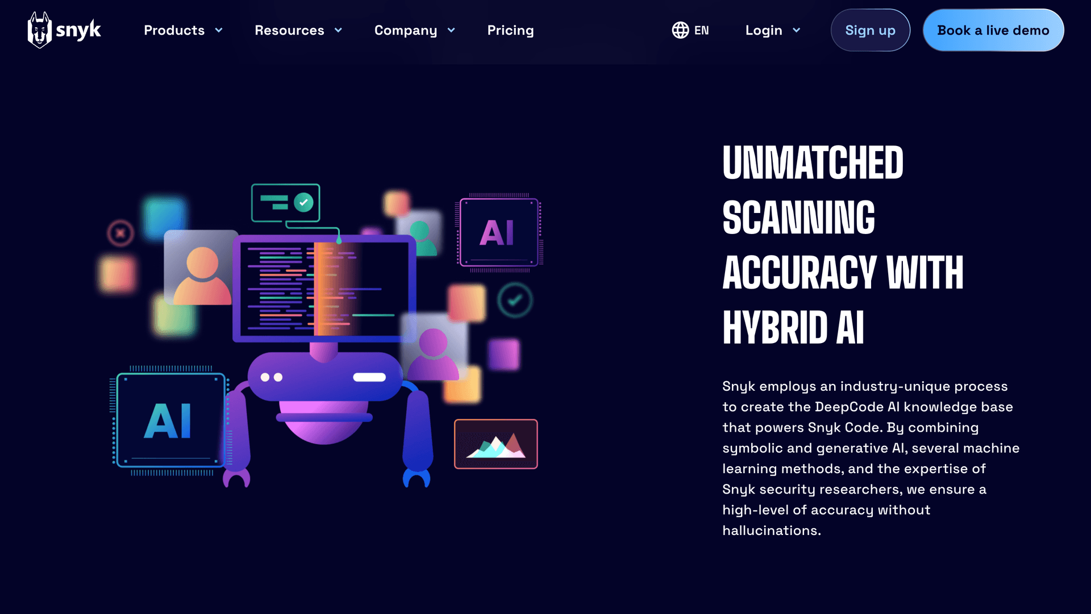Open the Company menu
The width and height of the screenshot is (1091, 614).
coord(406,30)
